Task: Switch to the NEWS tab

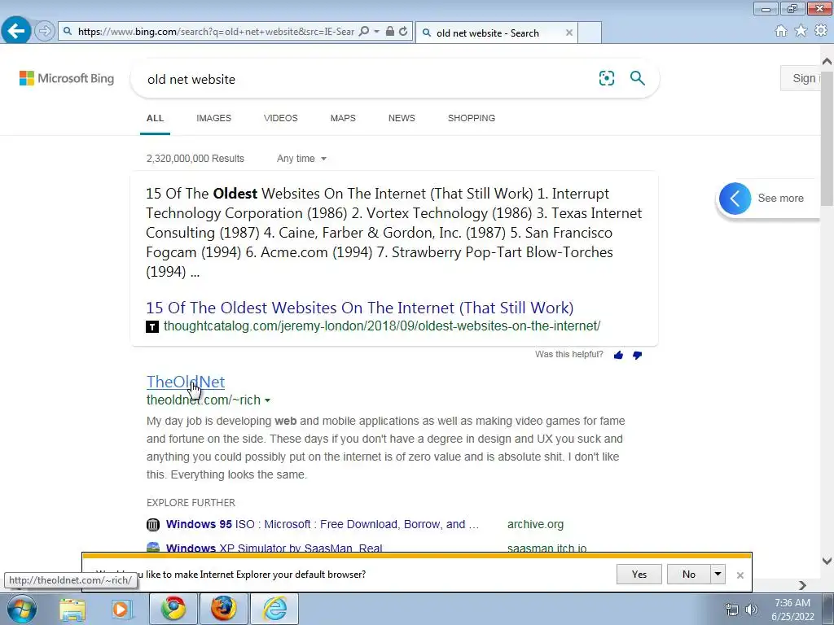Action: coord(402,118)
